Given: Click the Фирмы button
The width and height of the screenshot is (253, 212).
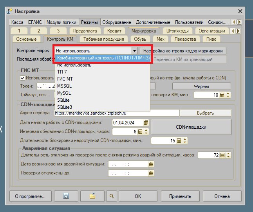Looking at the screenshot, I should (x=202, y=86).
